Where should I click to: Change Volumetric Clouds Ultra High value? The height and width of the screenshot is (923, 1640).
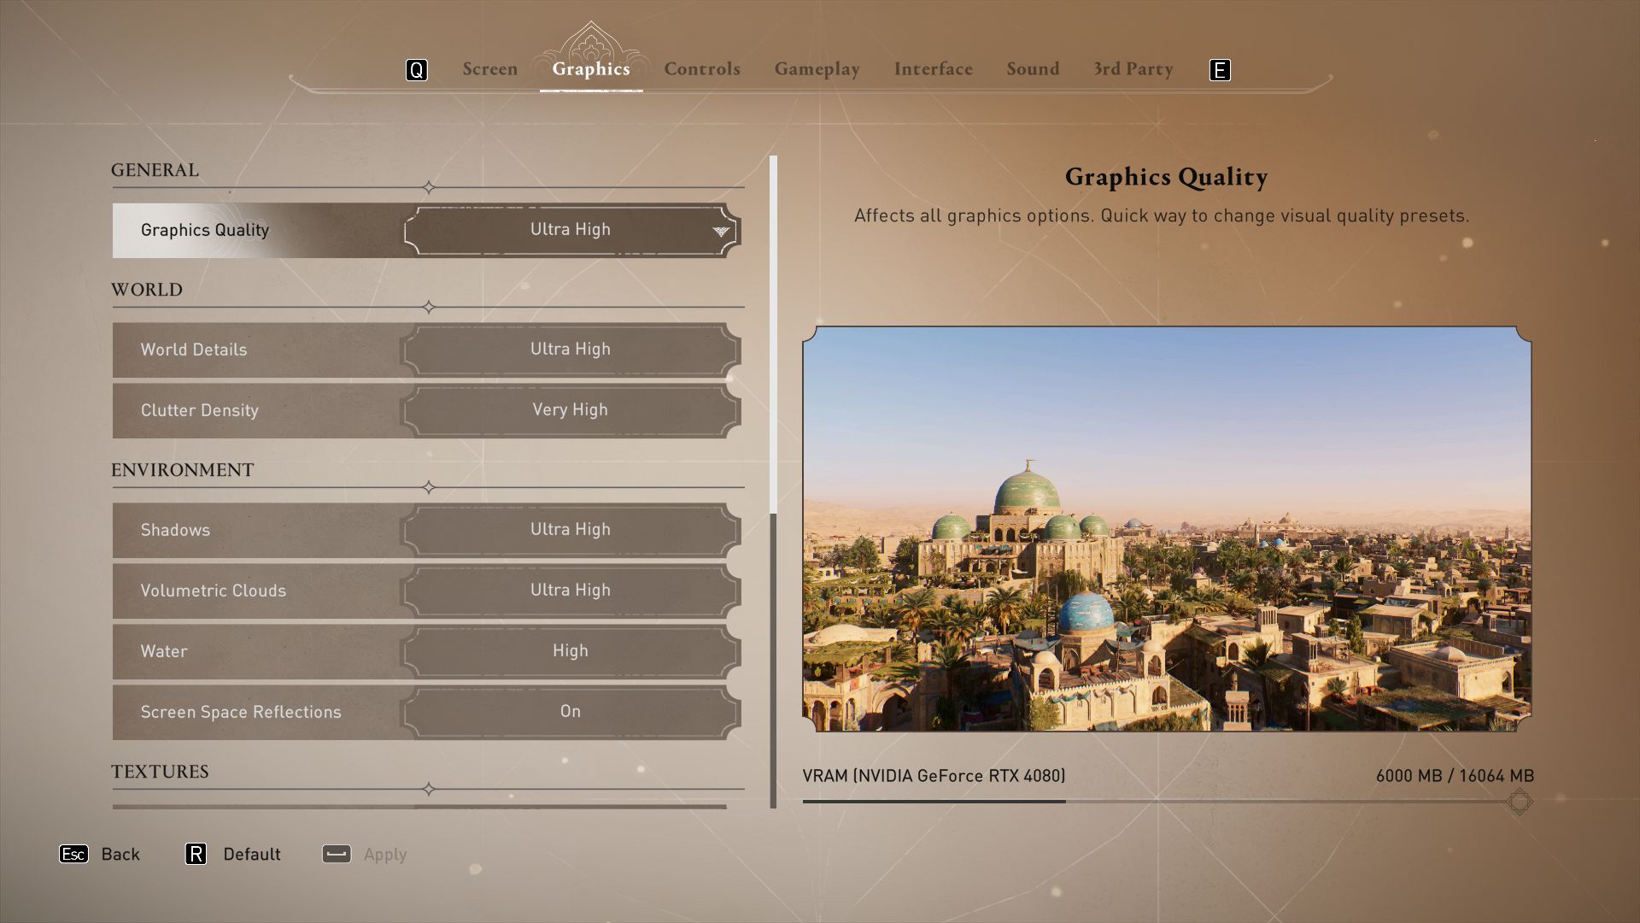tap(571, 591)
